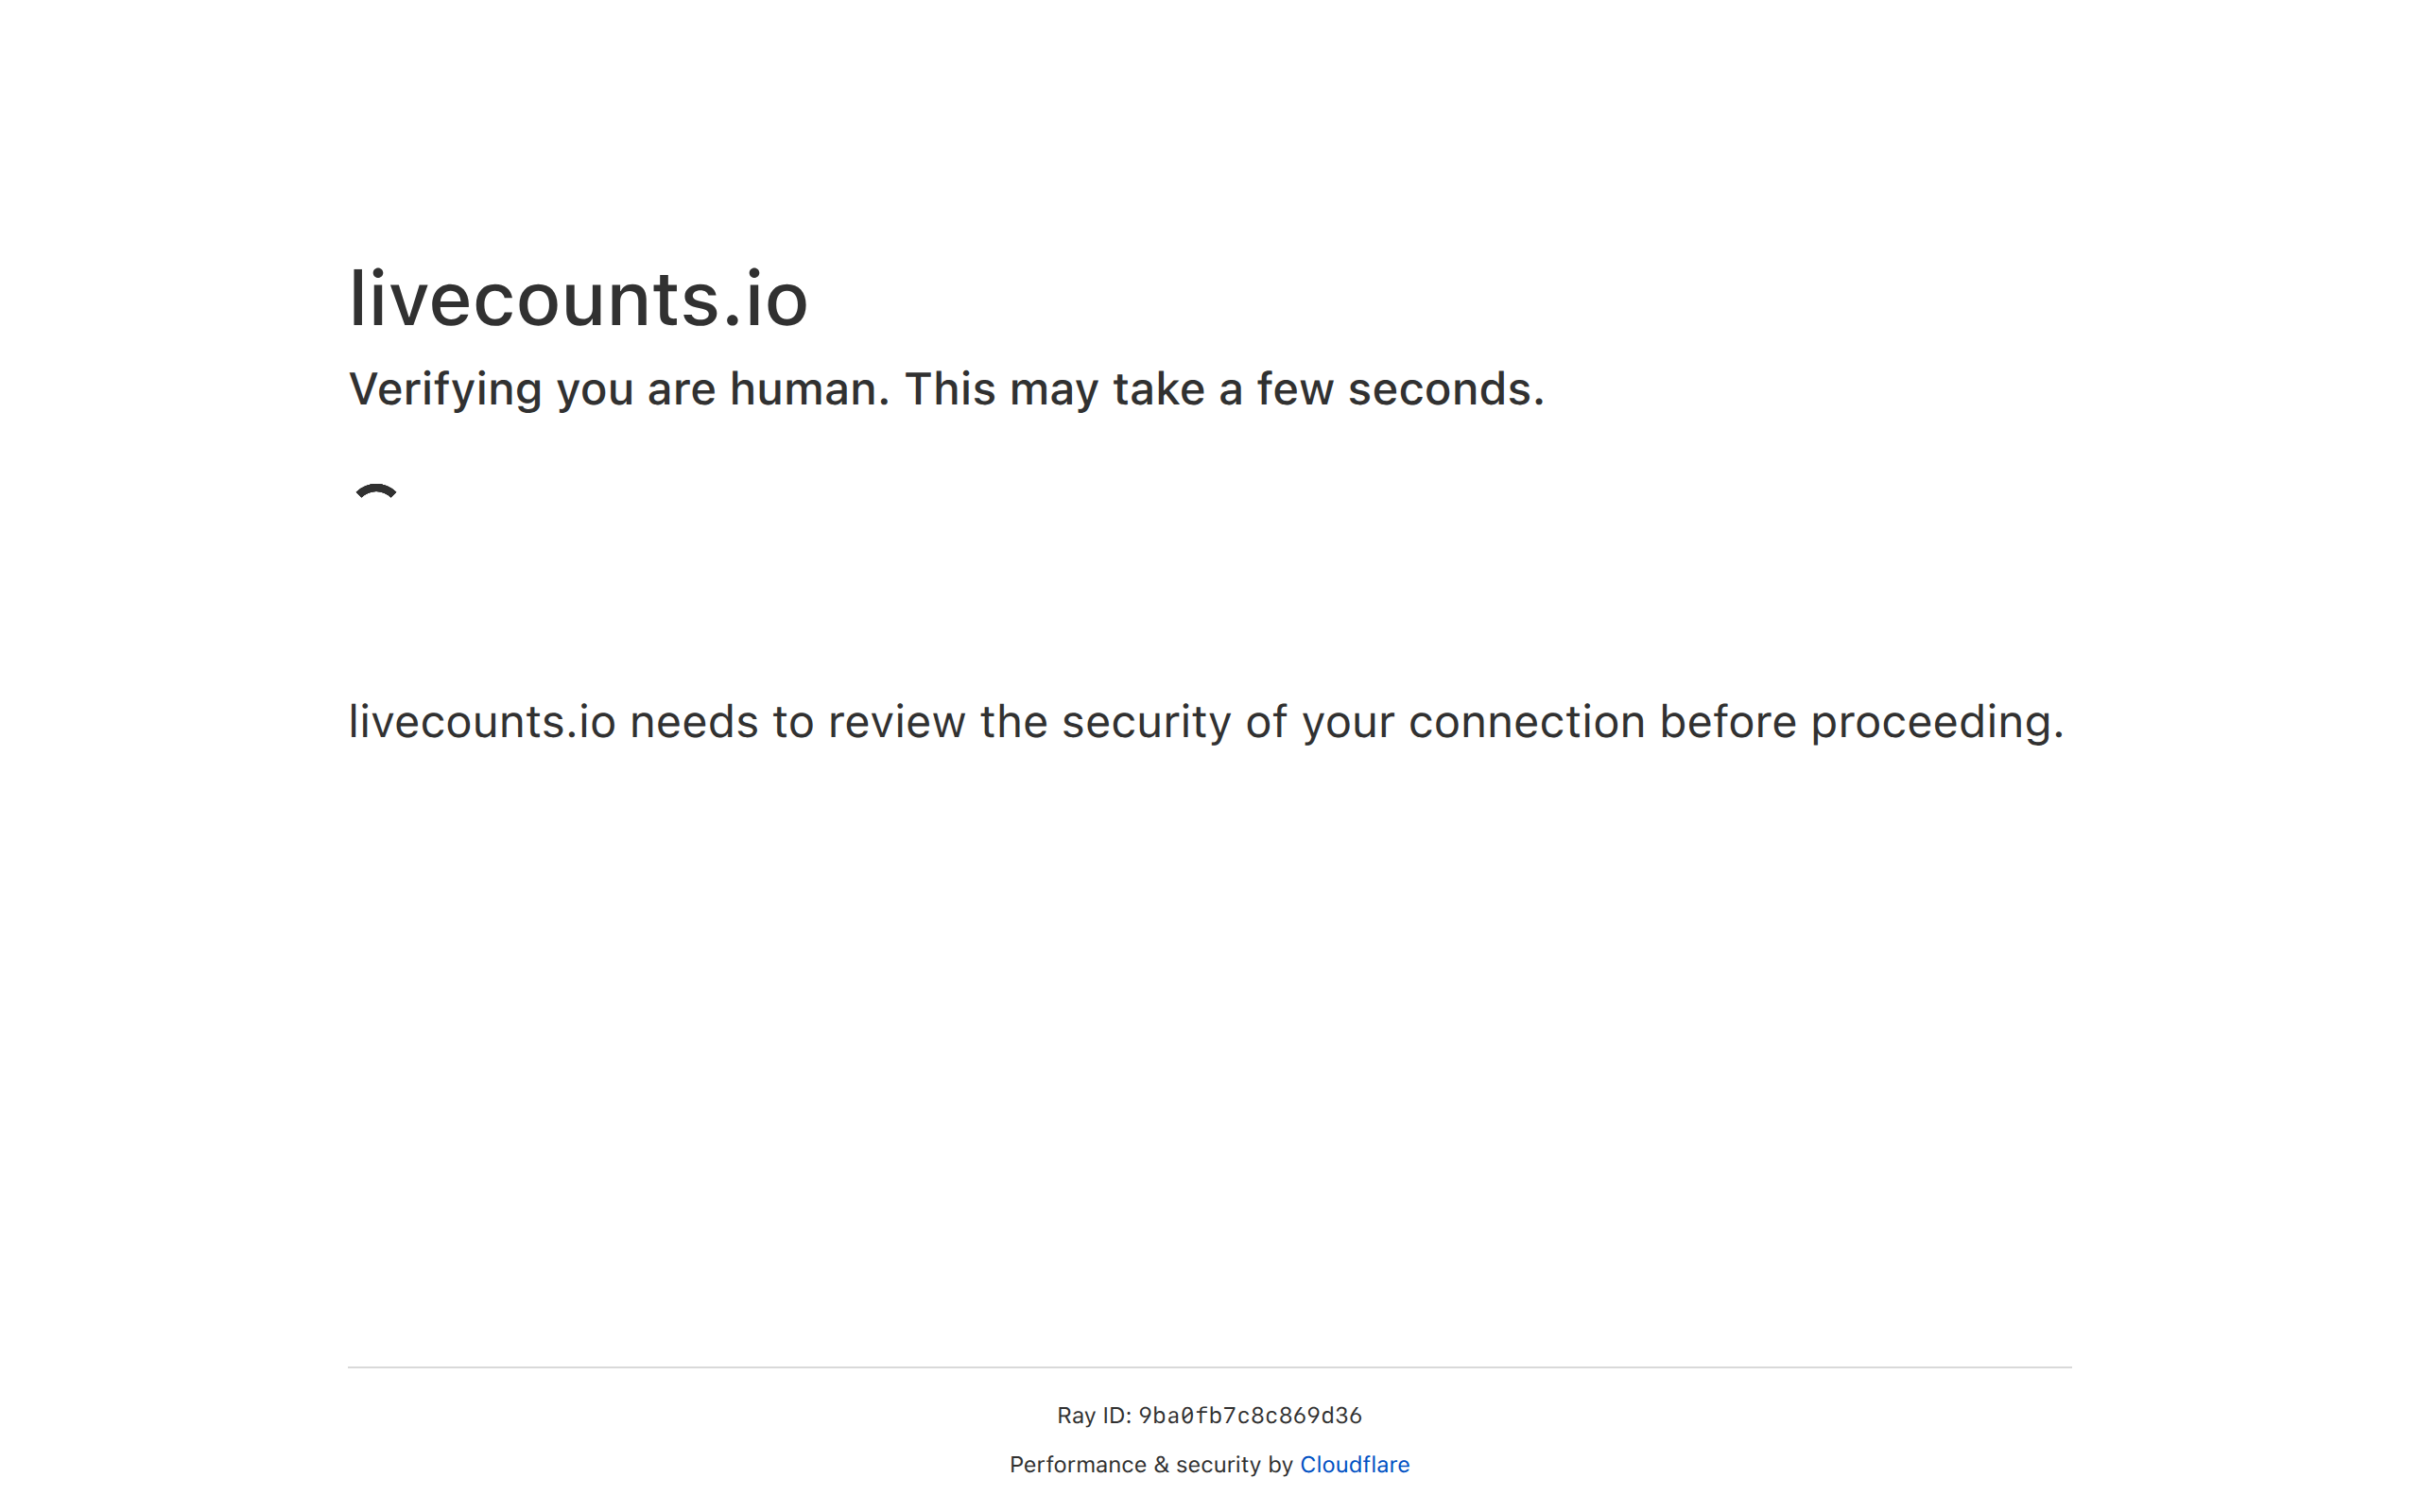Select the Ray ID value 9ba0fb7c8c869d36
Image resolution: width=2420 pixels, height=1512 pixels.
point(1249,1416)
